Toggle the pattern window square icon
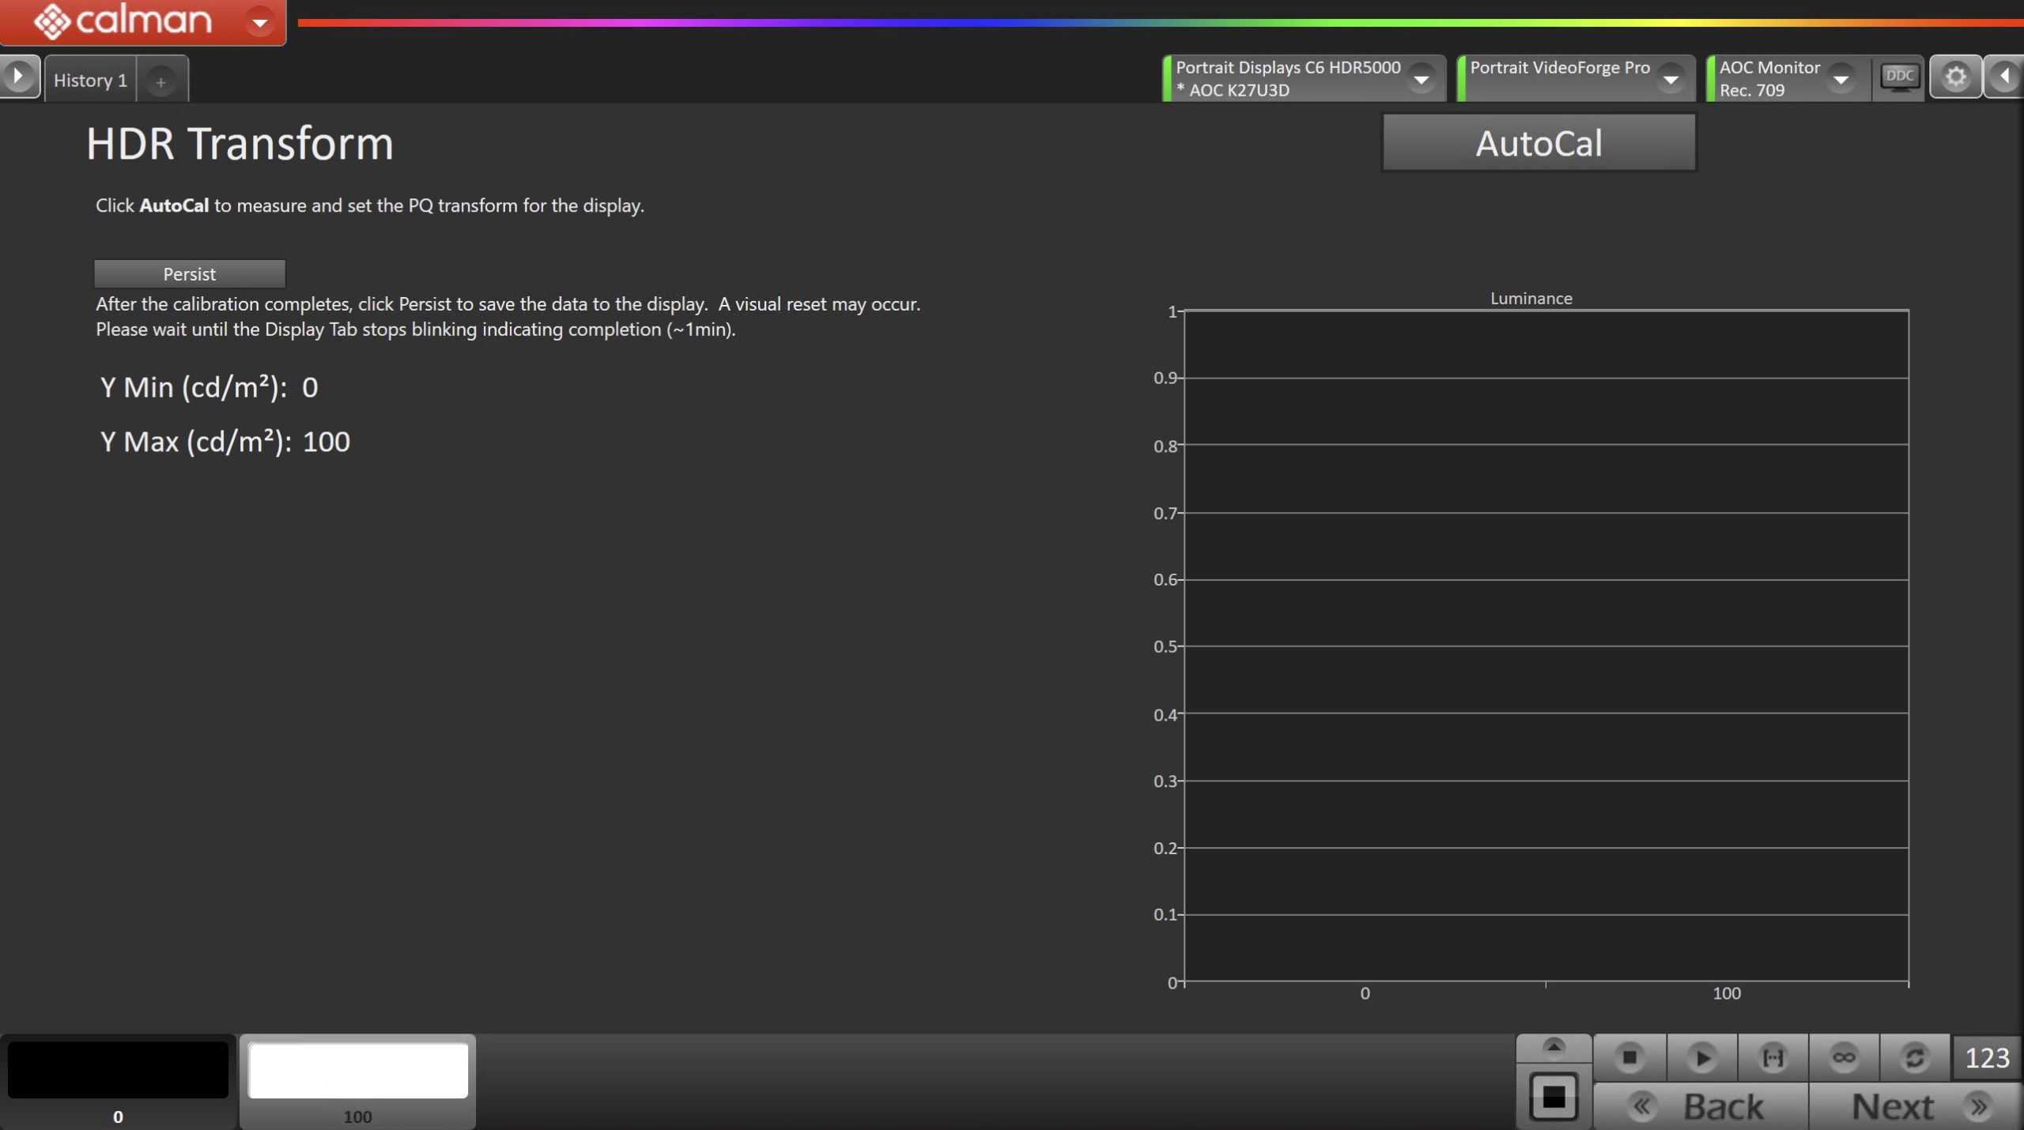 (x=1554, y=1097)
